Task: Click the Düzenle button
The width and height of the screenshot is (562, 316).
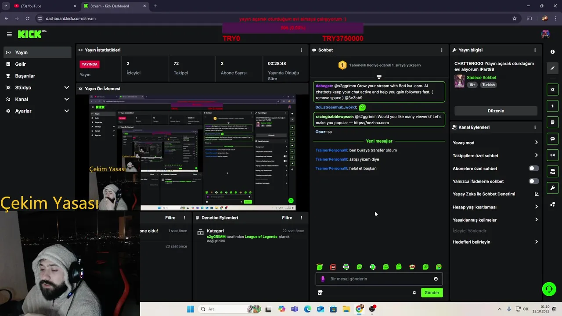Action: click(x=496, y=111)
